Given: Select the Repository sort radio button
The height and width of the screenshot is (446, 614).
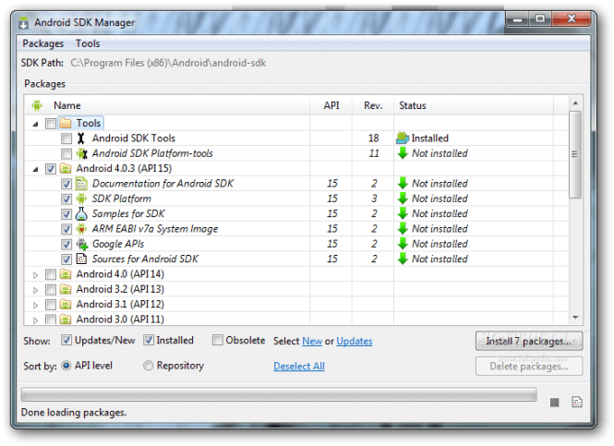Looking at the screenshot, I should click(x=148, y=366).
